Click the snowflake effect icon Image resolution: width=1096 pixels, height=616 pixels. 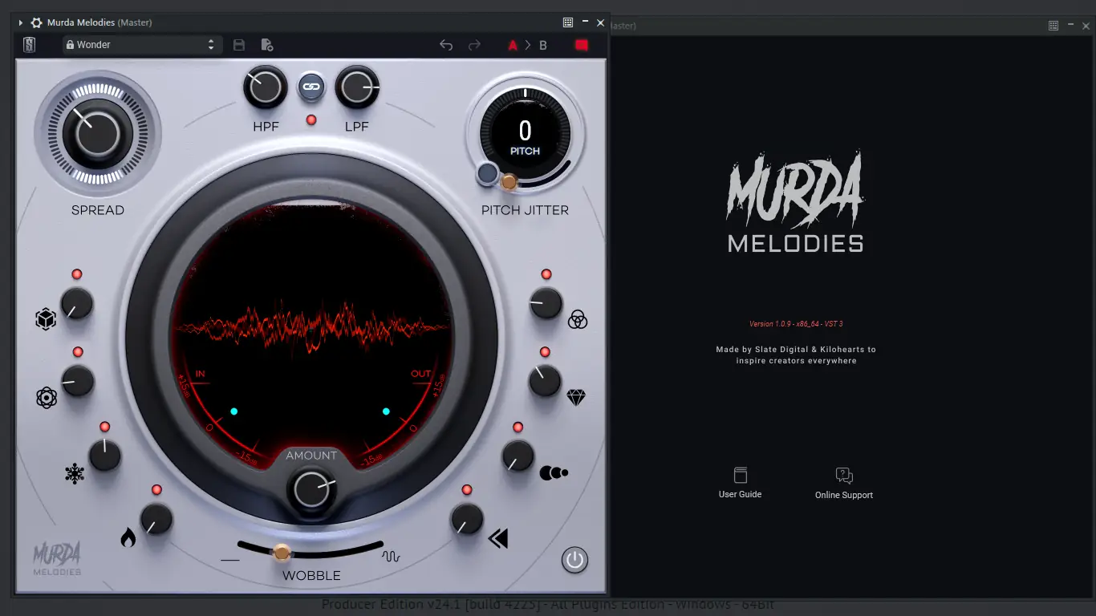tap(75, 474)
